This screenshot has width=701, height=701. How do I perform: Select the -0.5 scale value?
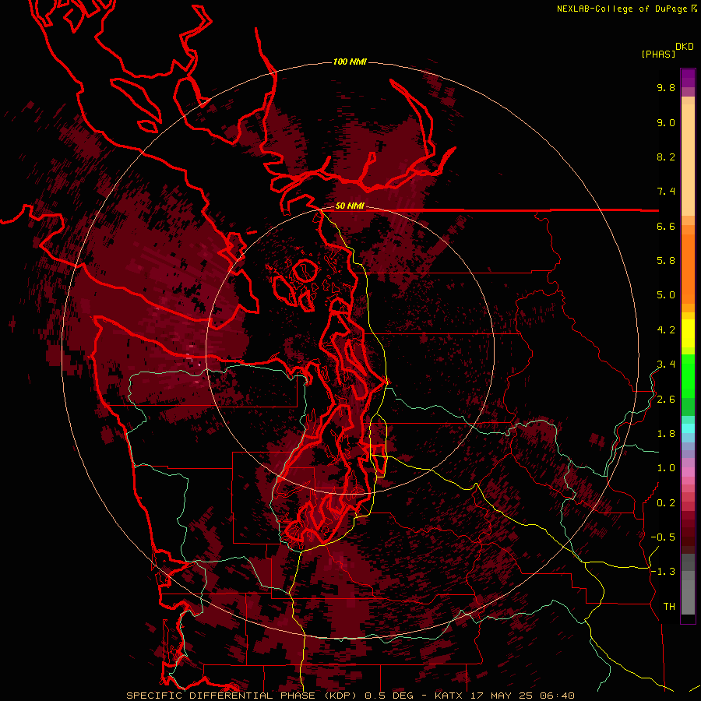[x=663, y=537]
